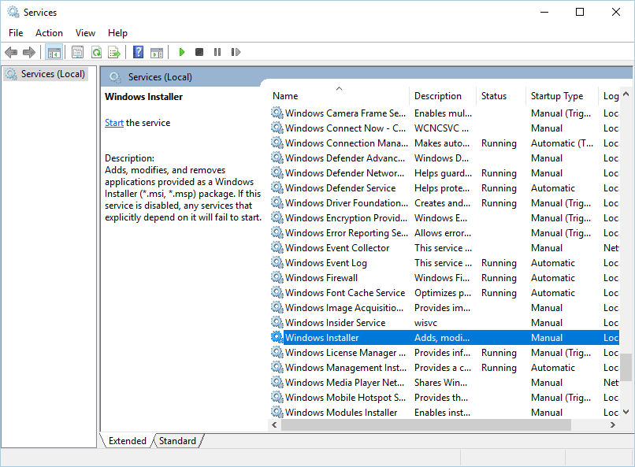The width and height of the screenshot is (635, 467).
Task: Click the Export List toolbar icon
Action: pyautogui.click(x=114, y=52)
